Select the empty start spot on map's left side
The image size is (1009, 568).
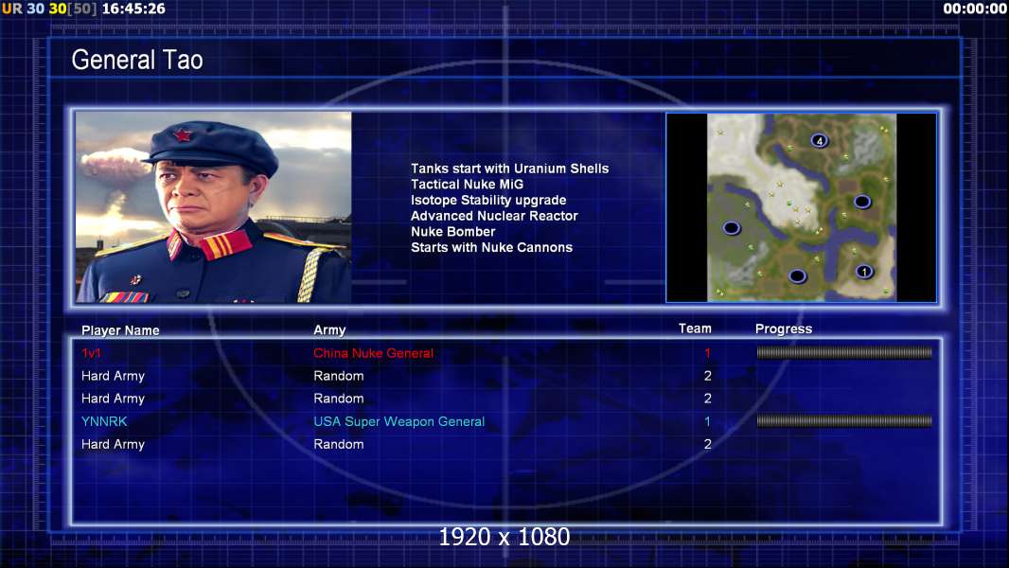coord(731,228)
